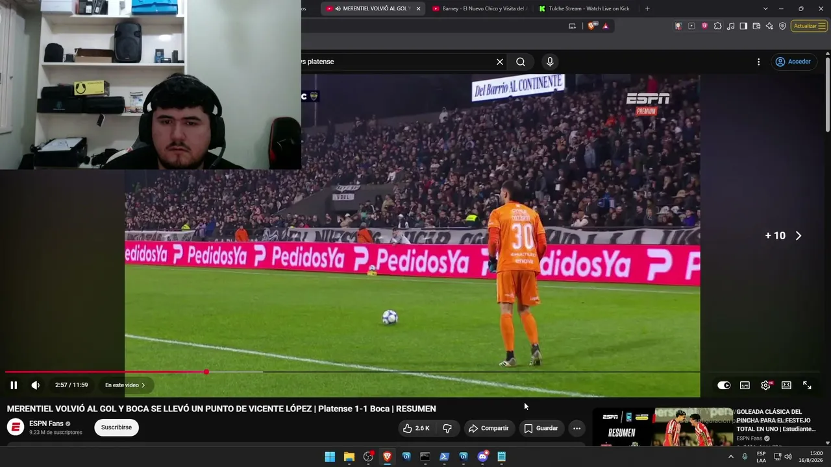Open Discord from the taskbar
Image resolution: width=831 pixels, height=467 pixels.
pos(482,457)
